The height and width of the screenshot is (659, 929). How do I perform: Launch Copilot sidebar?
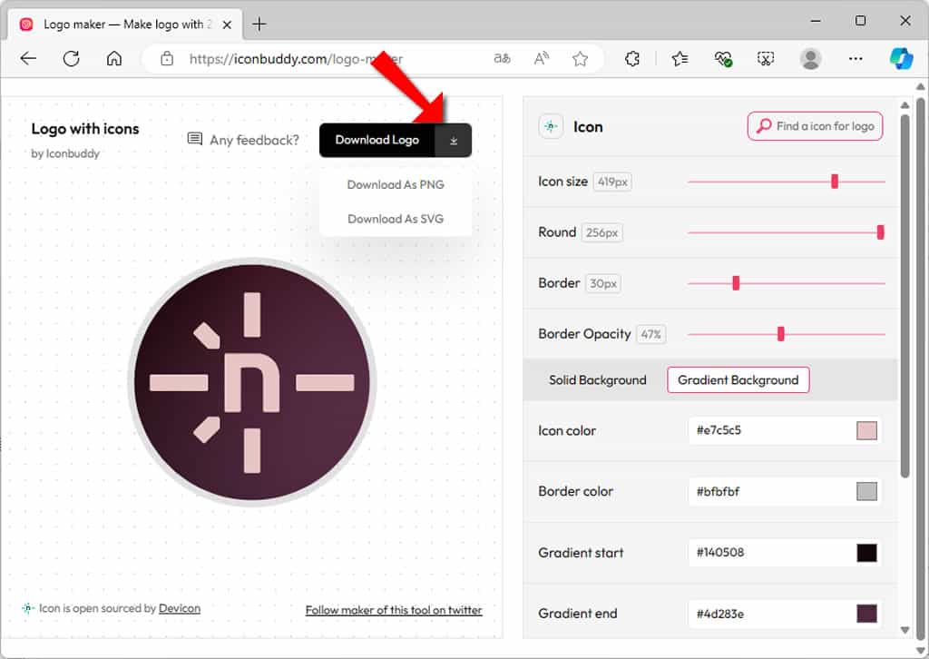click(x=901, y=59)
